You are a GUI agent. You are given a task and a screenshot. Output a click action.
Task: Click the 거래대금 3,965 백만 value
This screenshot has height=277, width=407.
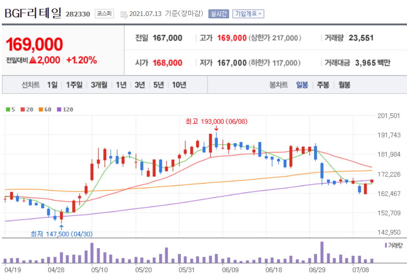point(373,63)
